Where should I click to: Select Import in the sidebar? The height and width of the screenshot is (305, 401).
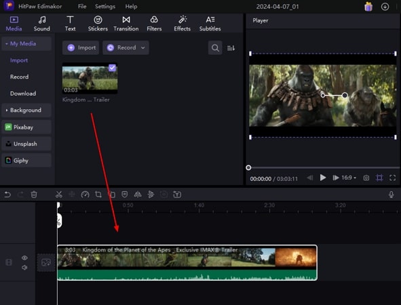tap(19, 60)
